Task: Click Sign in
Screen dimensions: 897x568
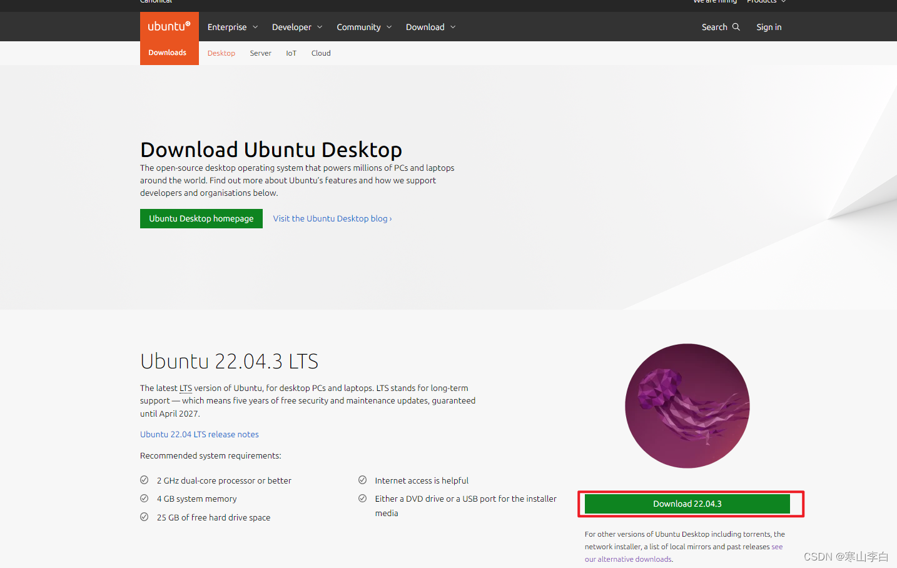Action: coord(768,27)
